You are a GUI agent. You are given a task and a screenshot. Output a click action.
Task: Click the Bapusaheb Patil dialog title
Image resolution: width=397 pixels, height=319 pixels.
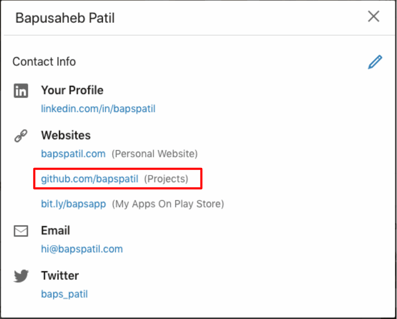click(x=65, y=18)
